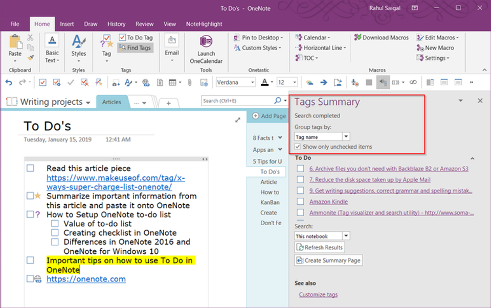
Task: Click the Paste icon in Clipboard group
Action: (15, 42)
